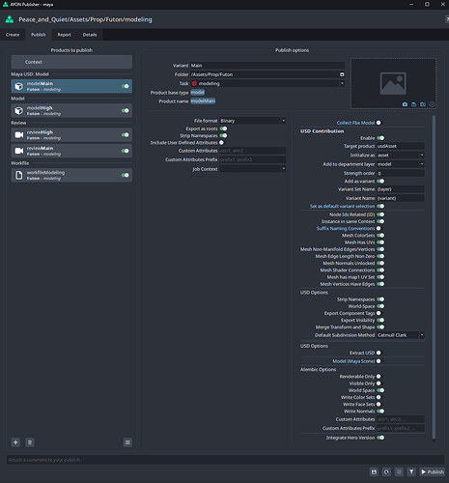Image resolution: width=449 pixels, height=483 pixels.
Task: Open the folder picker button beside the Folder field
Action: (342, 74)
